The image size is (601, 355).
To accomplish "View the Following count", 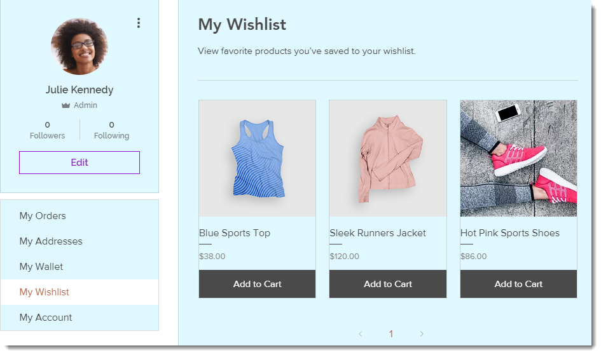I will coord(111,130).
